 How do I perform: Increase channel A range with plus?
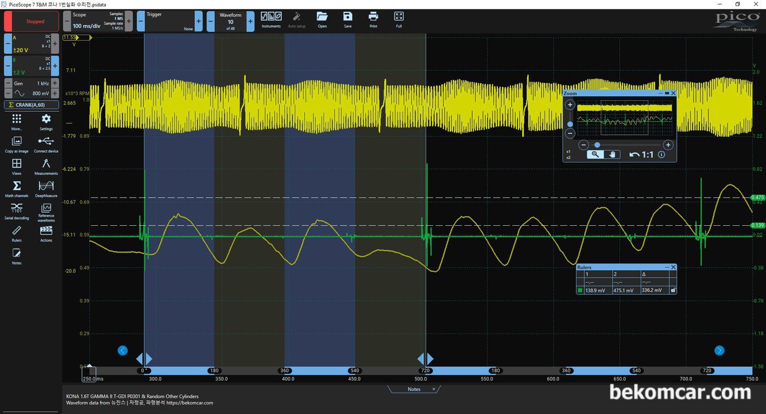coord(55,44)
